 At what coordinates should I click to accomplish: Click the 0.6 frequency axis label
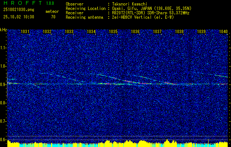coord(3,140)
